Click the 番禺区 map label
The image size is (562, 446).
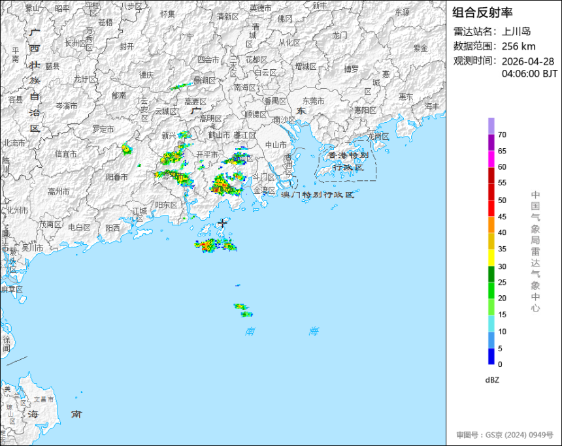275,101
